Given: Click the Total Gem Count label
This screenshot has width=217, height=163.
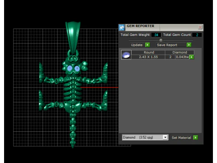Looking at the screenshot, I should tap(177, 35).
